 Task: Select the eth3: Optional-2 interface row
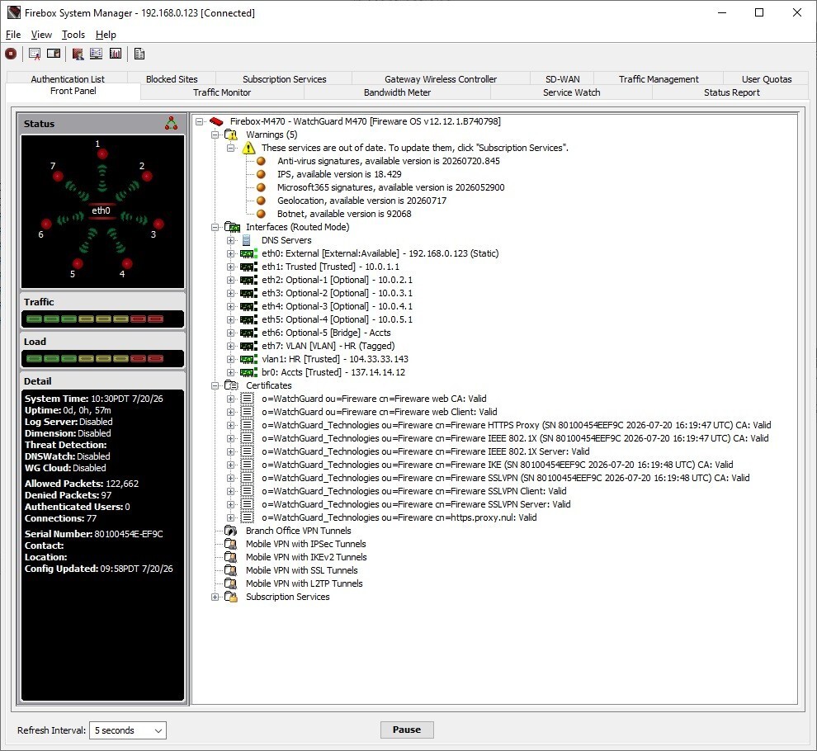pos(337,293)
